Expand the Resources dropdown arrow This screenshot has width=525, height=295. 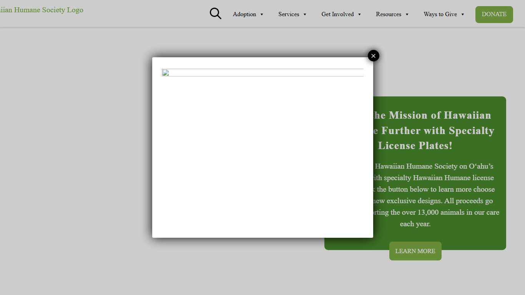(407, 15)
